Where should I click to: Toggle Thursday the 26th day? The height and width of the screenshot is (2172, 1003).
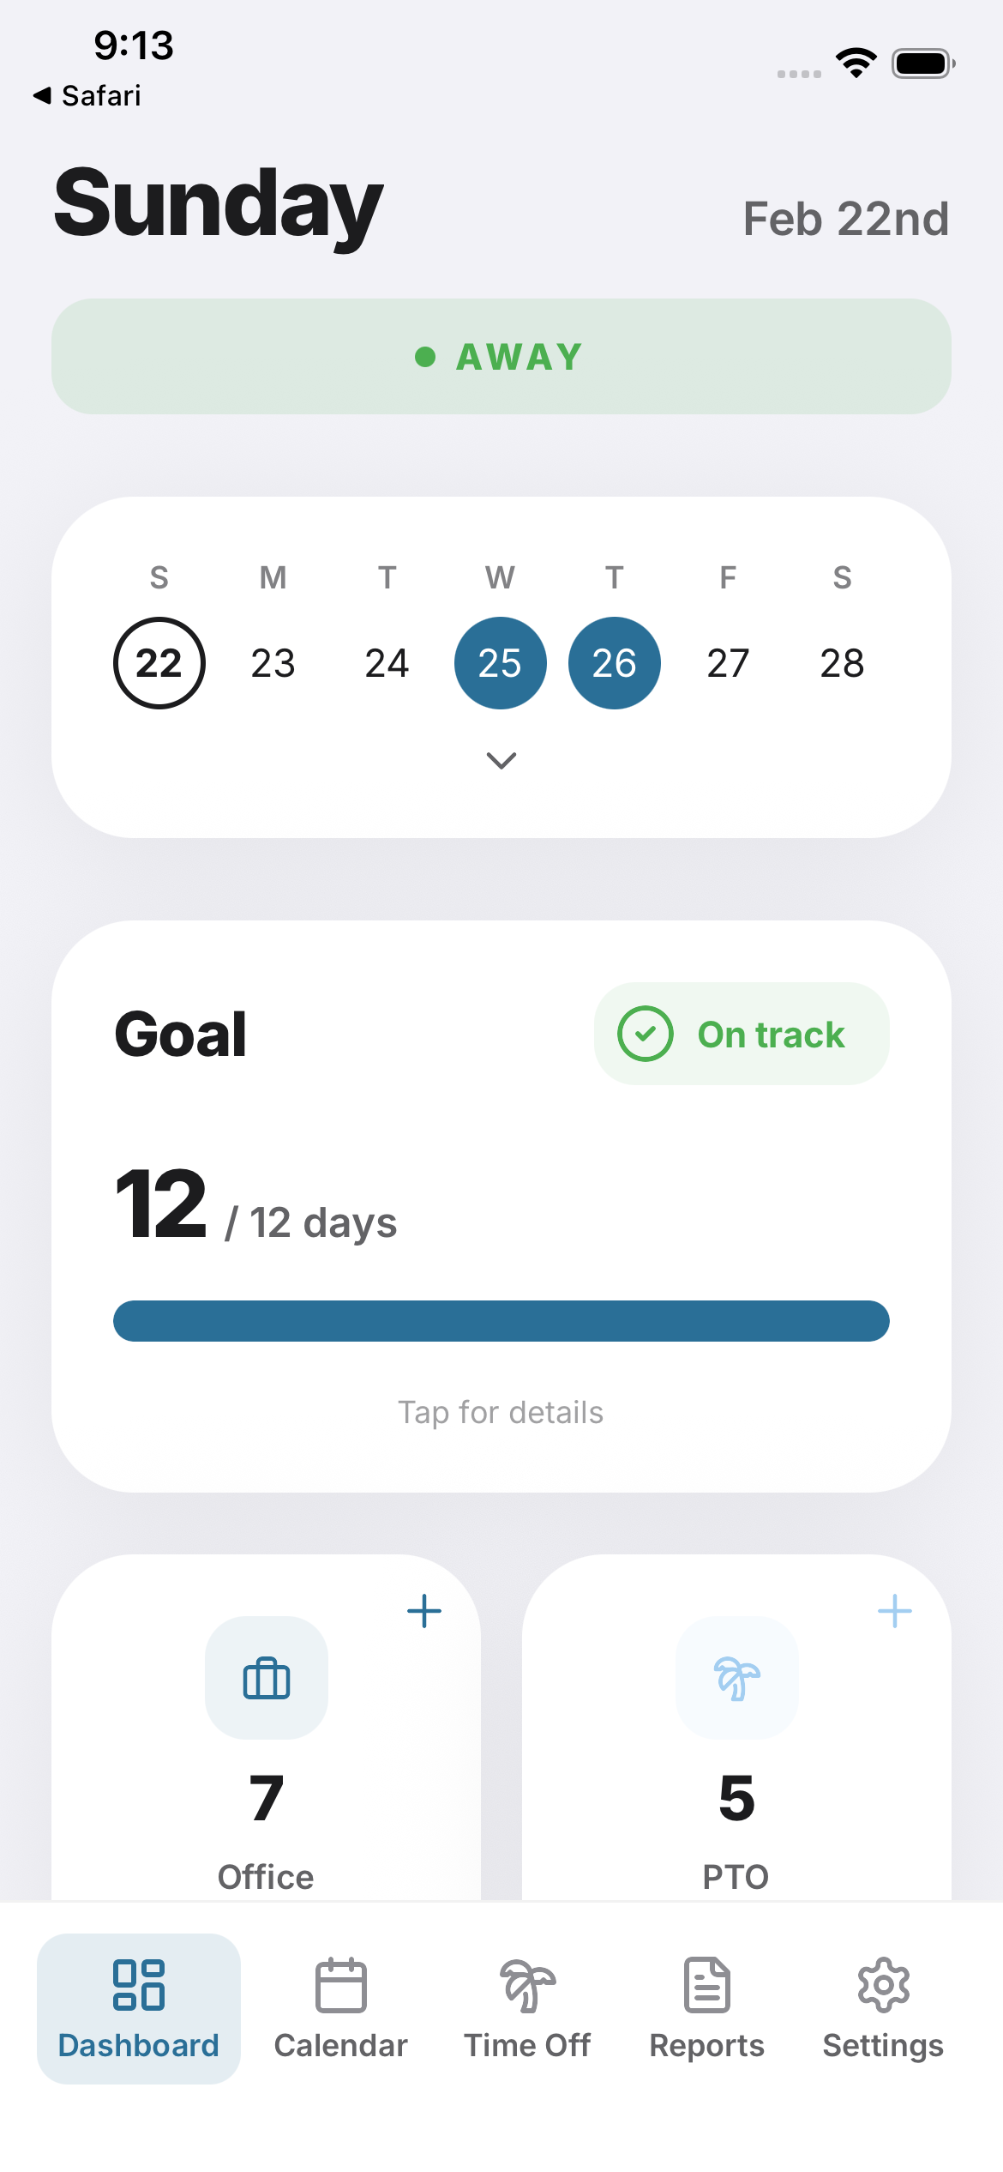(614, 663)
